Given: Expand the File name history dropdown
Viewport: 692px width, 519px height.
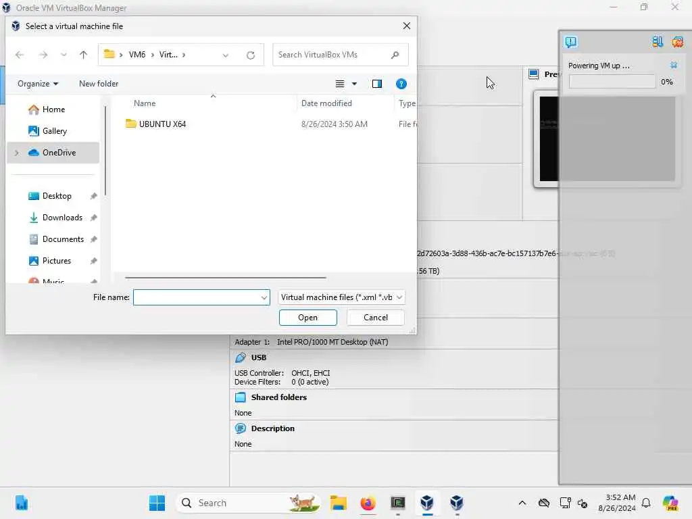Looking at the screenshot, I should point(264,297).
